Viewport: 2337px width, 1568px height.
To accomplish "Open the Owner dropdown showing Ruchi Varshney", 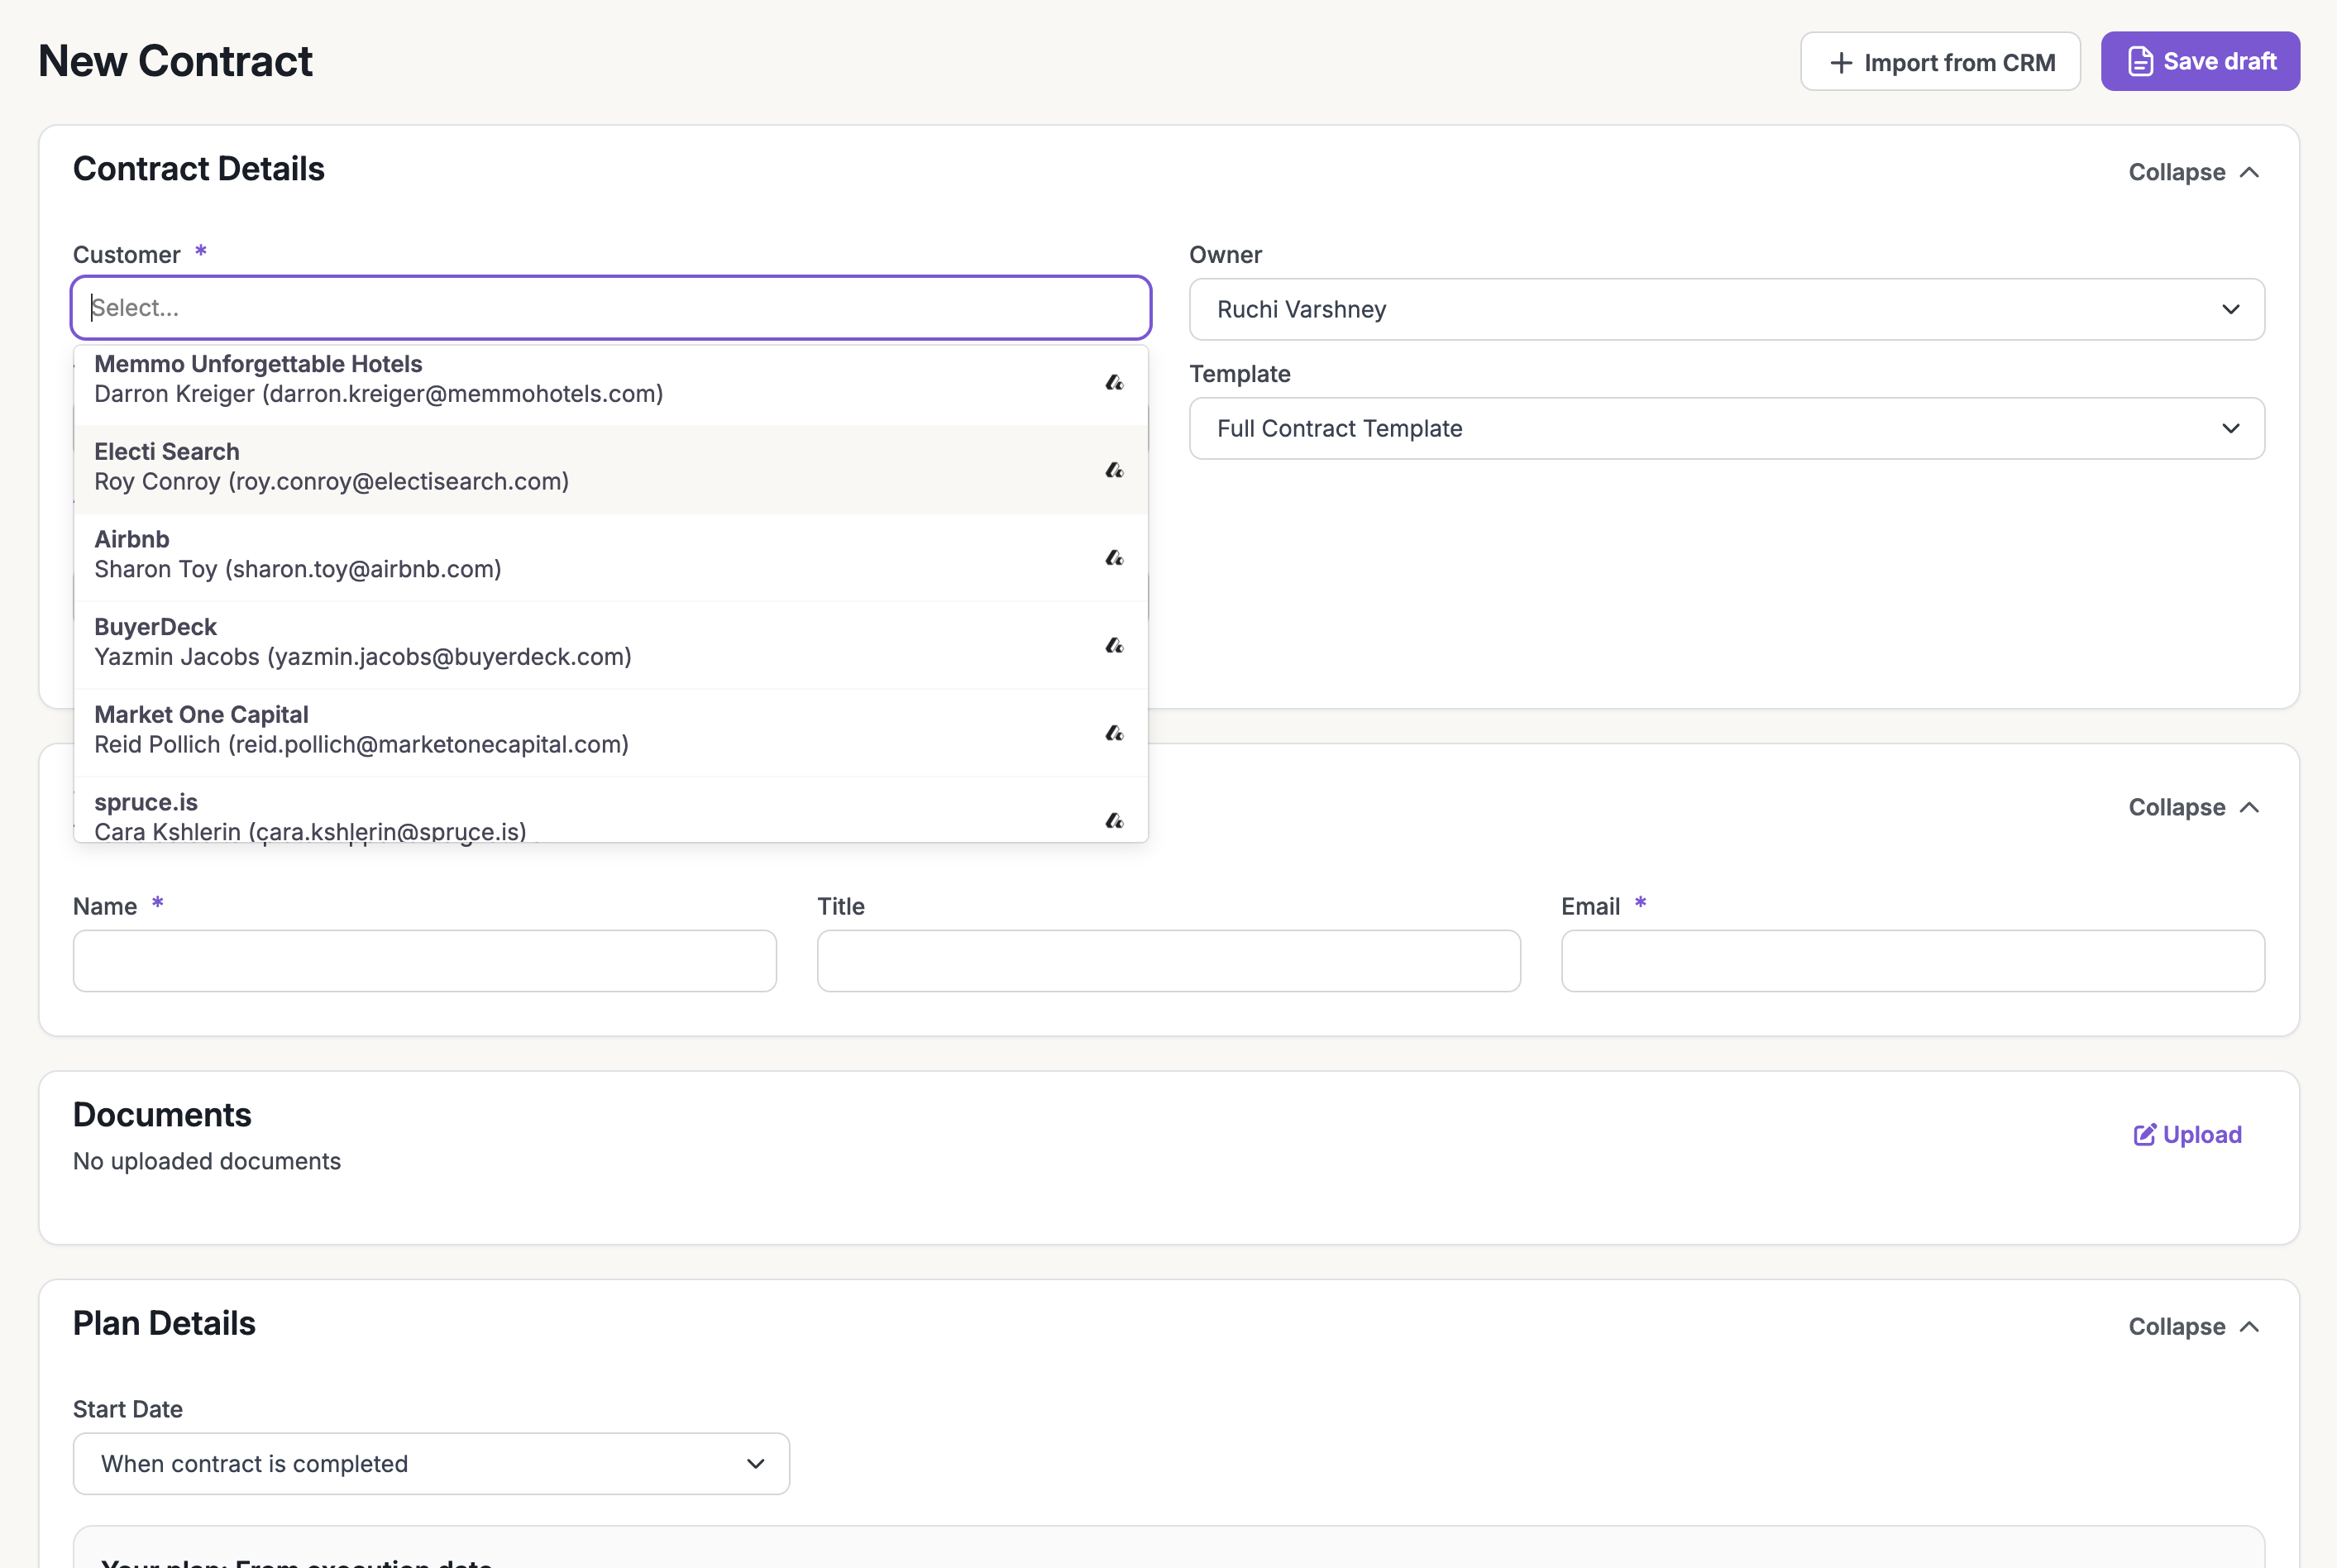I will [x=1726, y=309].
